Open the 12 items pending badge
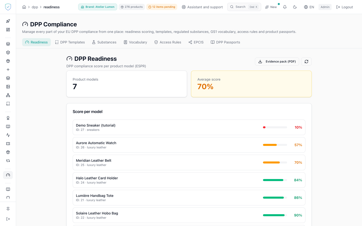This screenshot has width=362, height=226. 162,7
